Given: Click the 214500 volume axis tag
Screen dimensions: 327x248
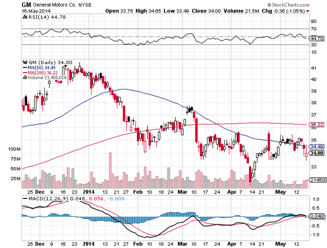Looking at the screenshot, I should pyautogui.click(x=318, y=180).
